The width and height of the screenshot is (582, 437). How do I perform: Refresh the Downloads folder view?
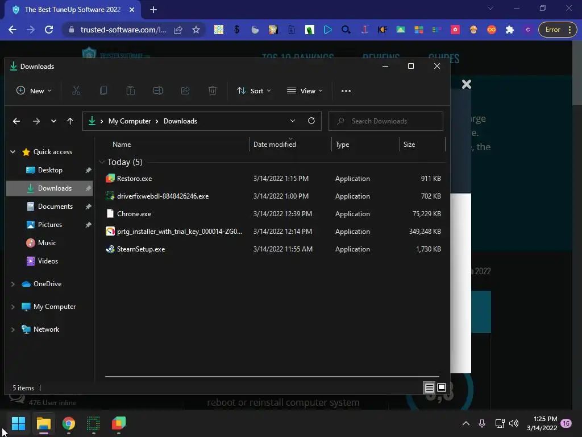point(311,121)
